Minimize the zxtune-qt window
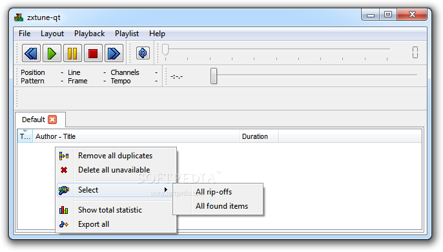Viewport: 443px width, 252px height. pyautogui.click(x=371, y=14)
